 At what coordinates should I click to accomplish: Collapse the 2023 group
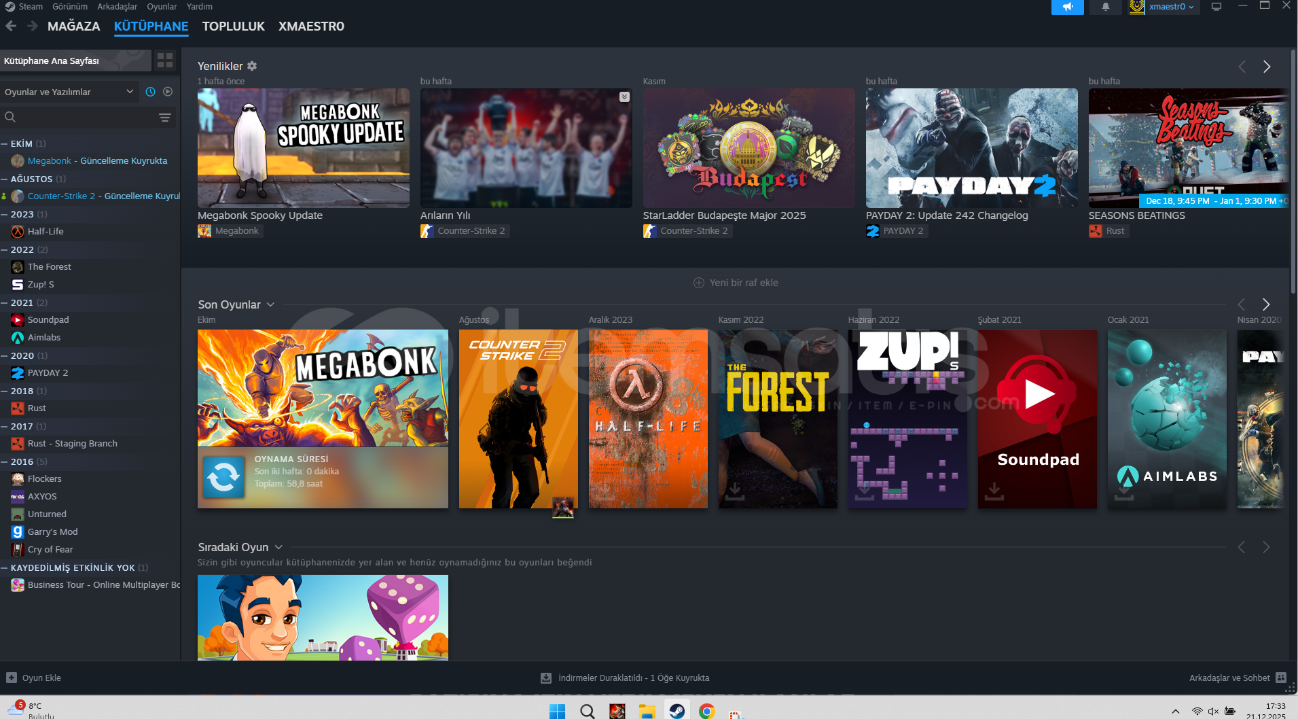[5, 214]
